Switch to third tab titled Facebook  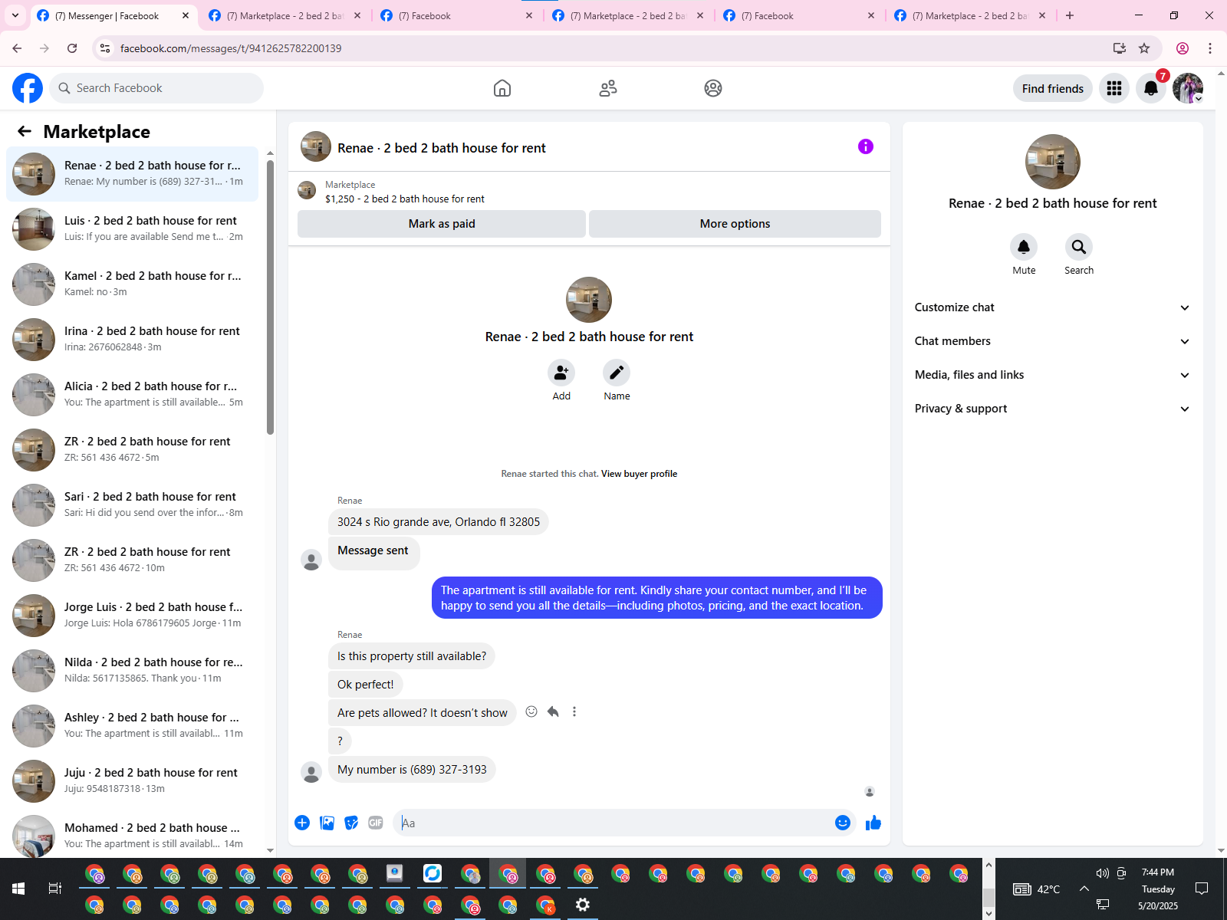(x=456, y=15)
